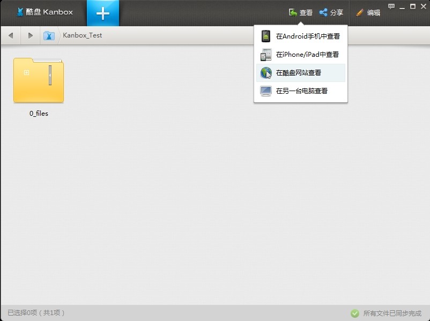The image size is (430, 321).
Task: Go forward with the right arrow
Action: coord(31,35)
